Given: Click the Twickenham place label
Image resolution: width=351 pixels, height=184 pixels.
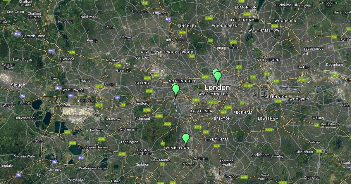Looking at the screenshot, I should [128, 129].
